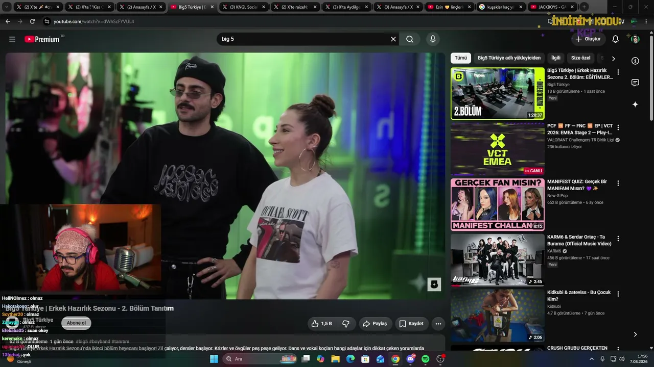Viewport: 654px width, 367px height.
Task: Select the 'Size özel' filter chip
Action: (580, 58)
